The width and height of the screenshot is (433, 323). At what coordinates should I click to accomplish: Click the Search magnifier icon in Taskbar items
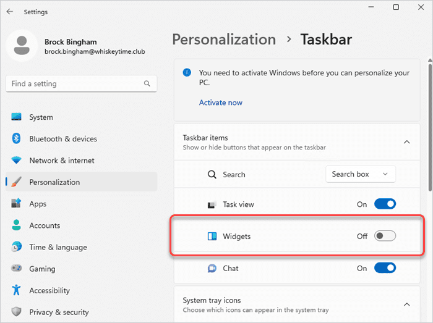(x=212, y=174)
